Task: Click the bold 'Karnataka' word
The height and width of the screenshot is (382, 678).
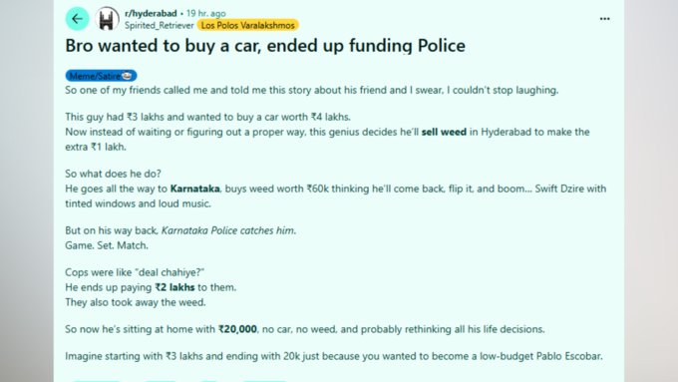Action: [x=194, y=190]
